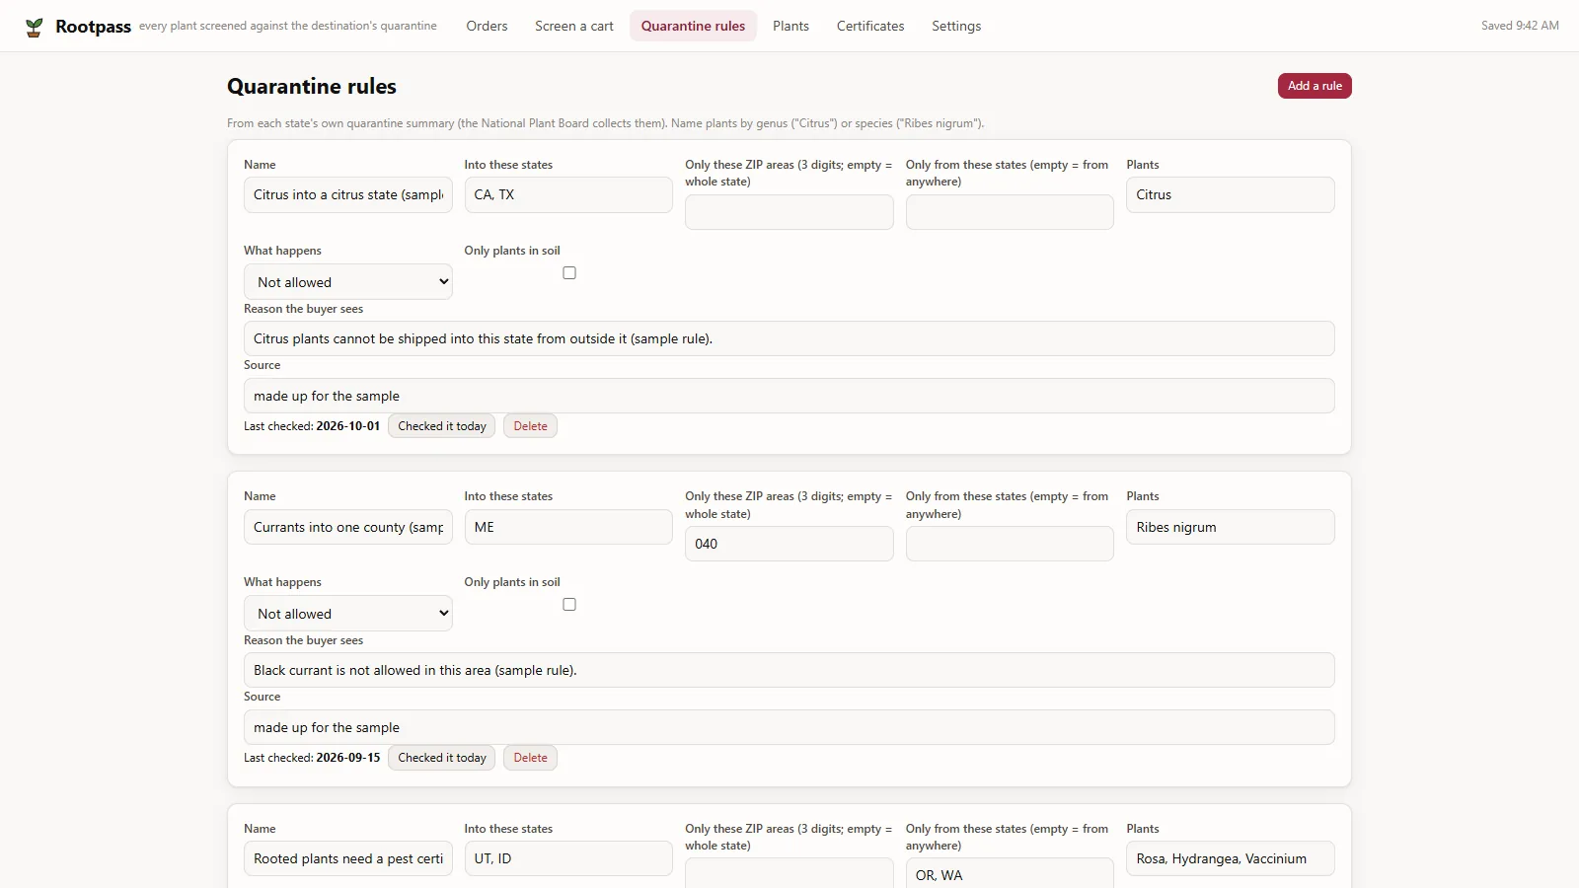Viewport: 1579px width, 888px height.
Task: Delete the Citrus into a citrus state rule
Action: (530, 426)
